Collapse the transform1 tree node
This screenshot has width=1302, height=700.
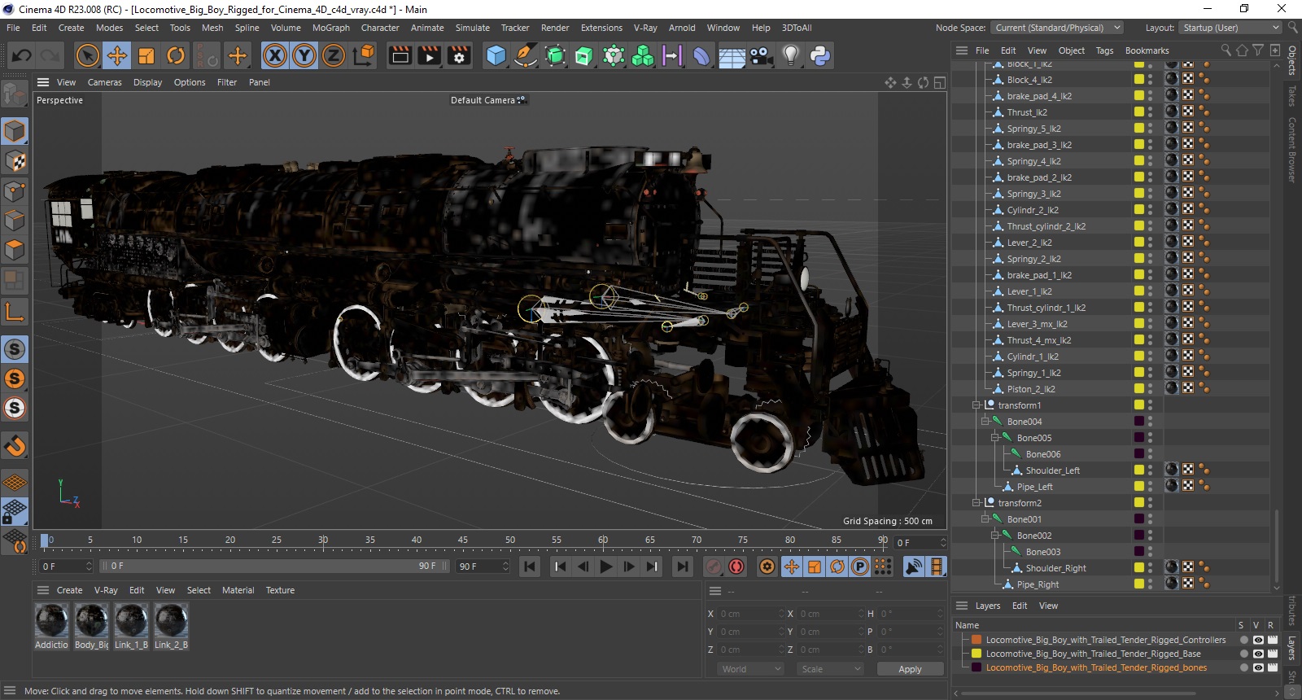point(976,405)
